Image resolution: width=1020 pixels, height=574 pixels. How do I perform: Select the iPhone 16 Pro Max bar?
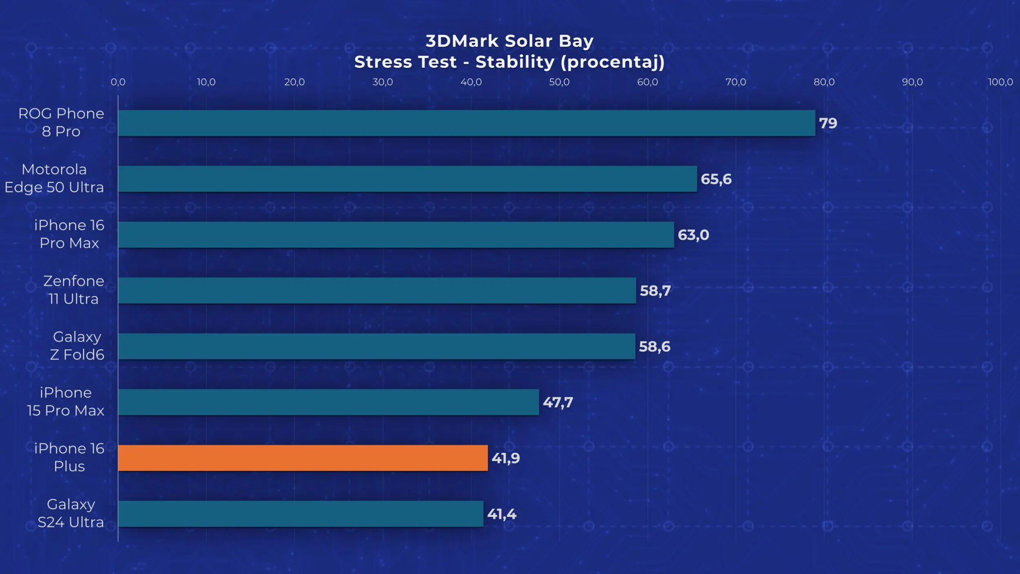tap(396, 235)
